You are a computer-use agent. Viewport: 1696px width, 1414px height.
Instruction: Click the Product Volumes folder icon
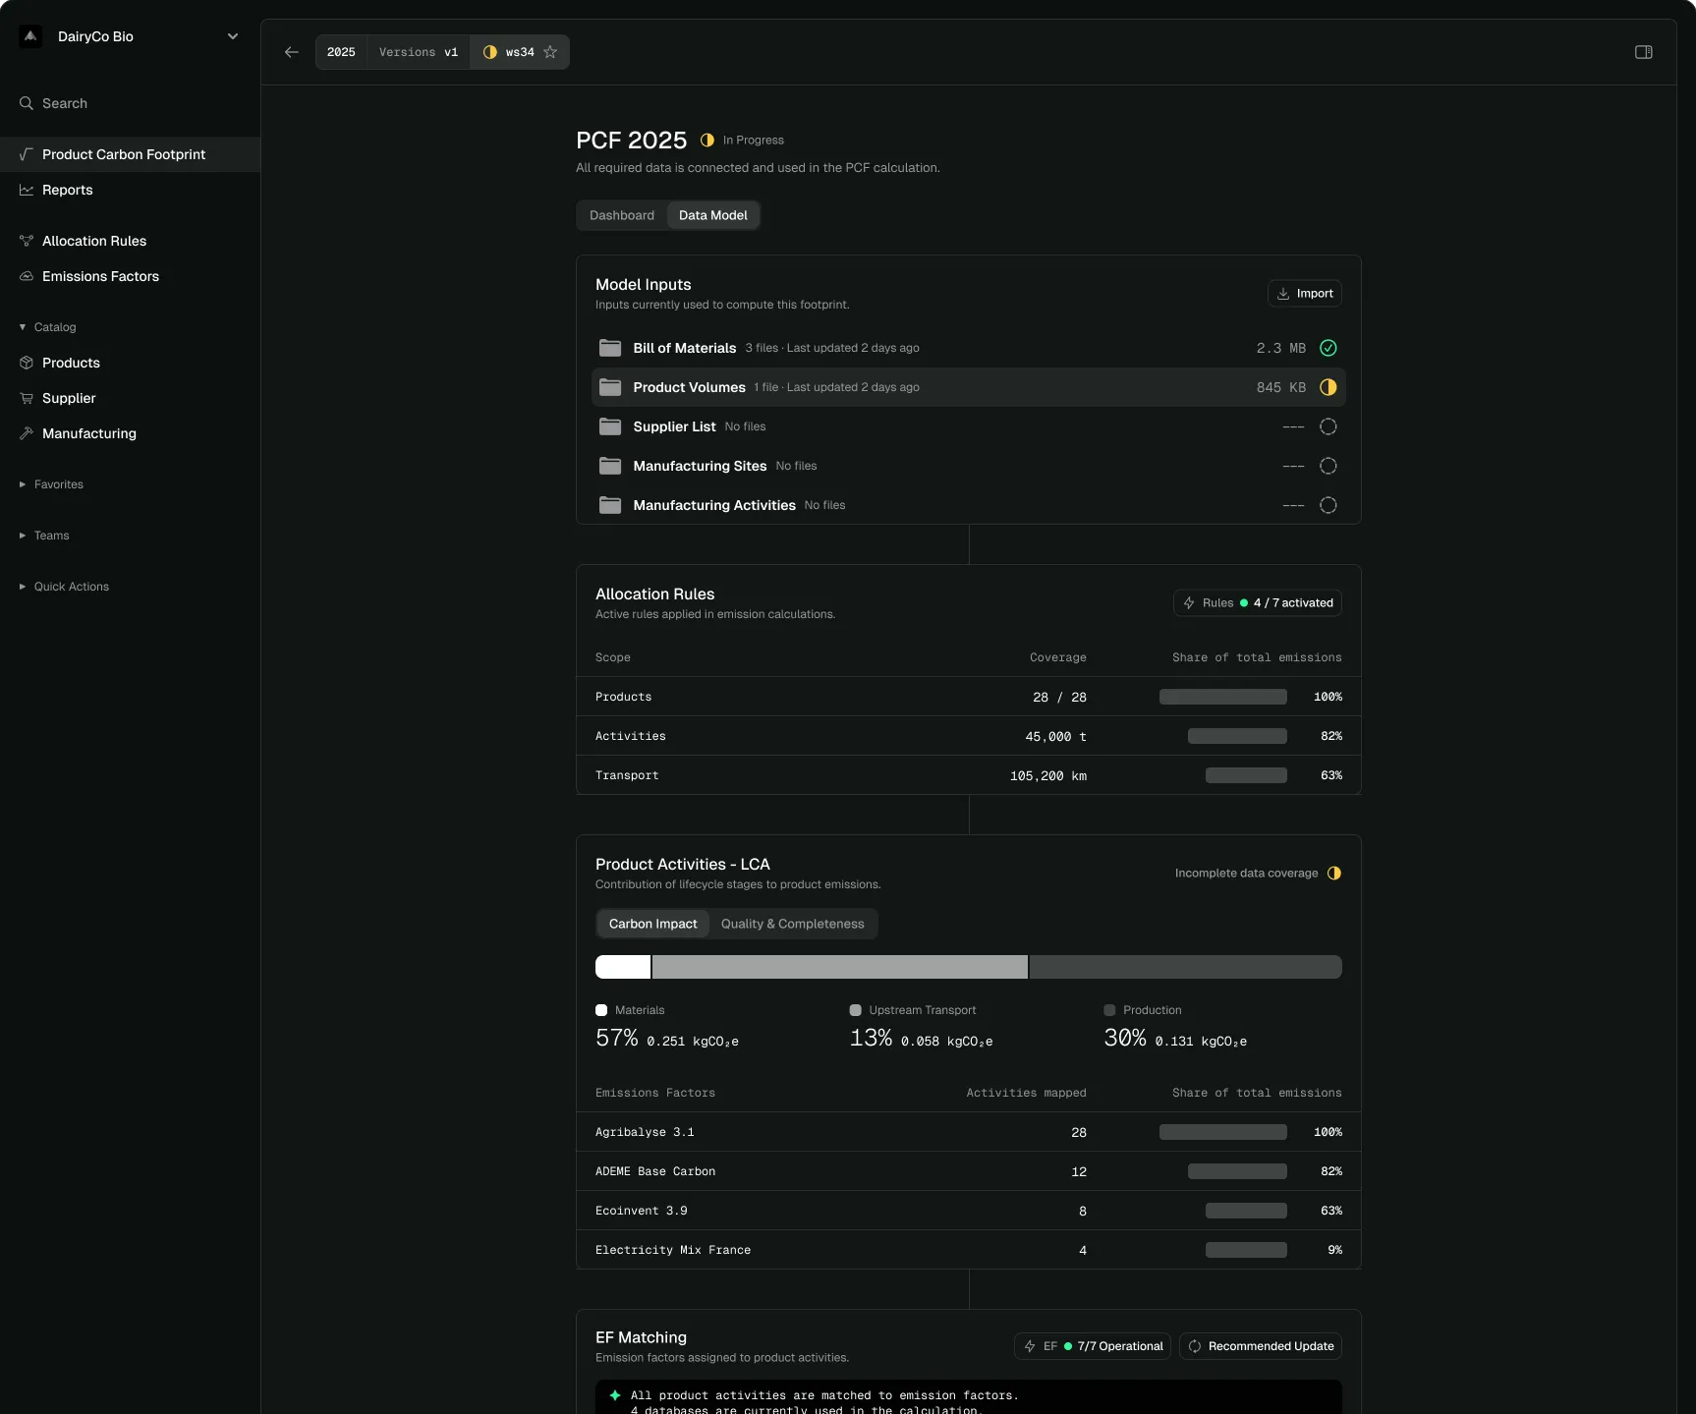[610, 387]
